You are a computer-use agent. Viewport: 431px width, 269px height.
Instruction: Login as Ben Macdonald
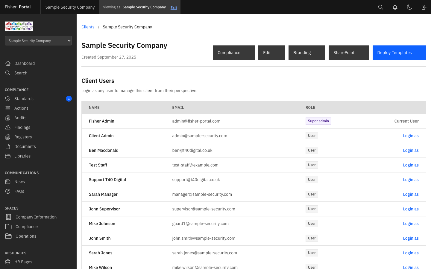411,150
